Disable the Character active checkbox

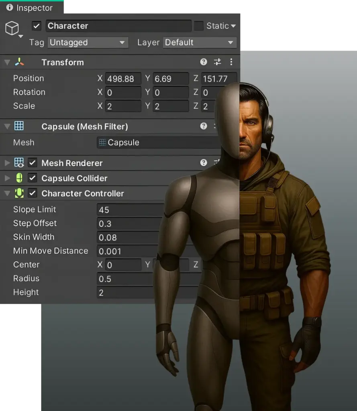pos(37,26)
